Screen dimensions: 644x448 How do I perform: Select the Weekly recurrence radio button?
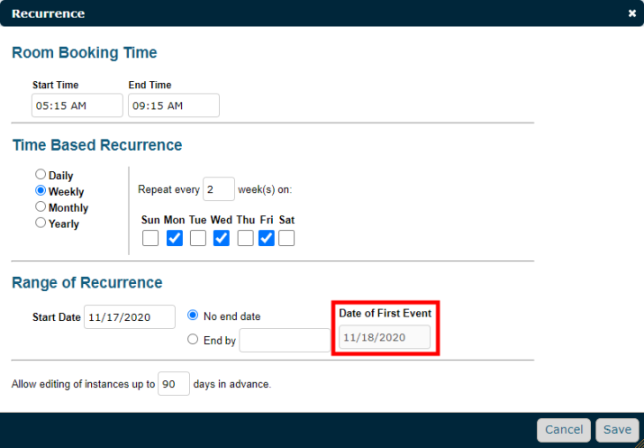(41, 190)
